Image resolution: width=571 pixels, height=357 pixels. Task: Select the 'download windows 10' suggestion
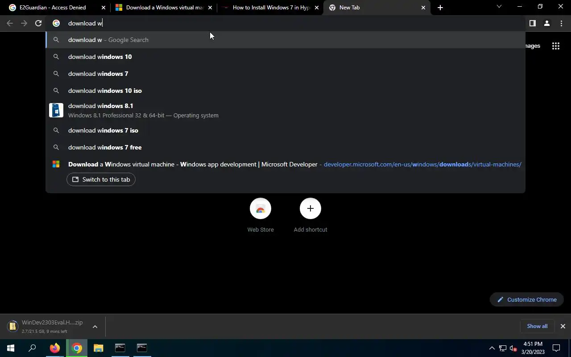(285, 57)
